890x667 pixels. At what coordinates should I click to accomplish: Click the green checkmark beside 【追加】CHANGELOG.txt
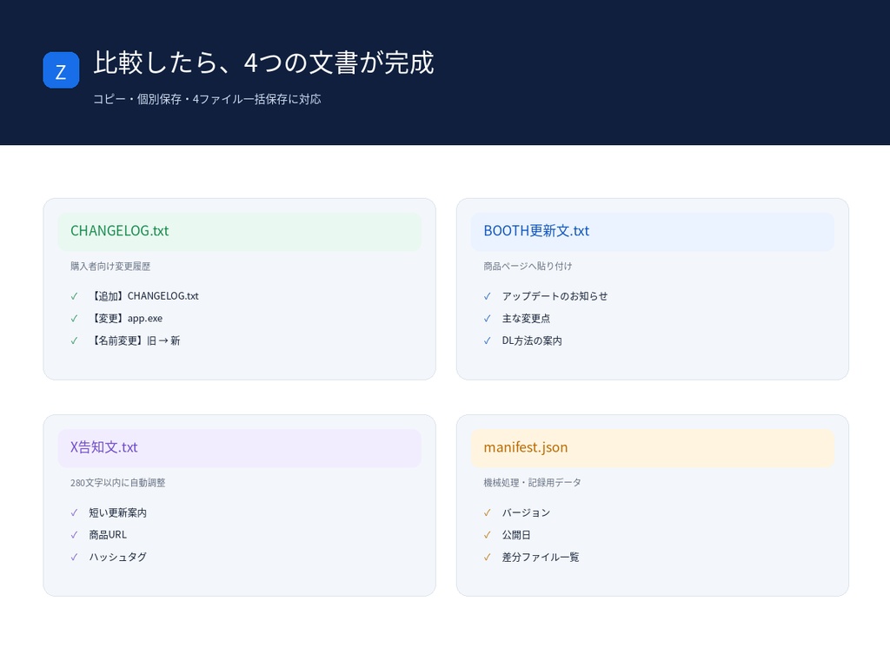point(75,296)
